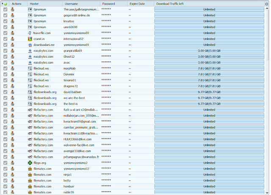Viewport: 271px width, 195px height.
Task: Click filego.org clover icon
Action: click(x=30, y=163)
